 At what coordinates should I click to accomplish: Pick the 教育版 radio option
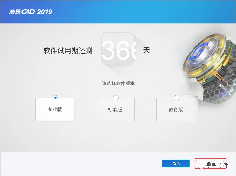click(x=176, y=98)
